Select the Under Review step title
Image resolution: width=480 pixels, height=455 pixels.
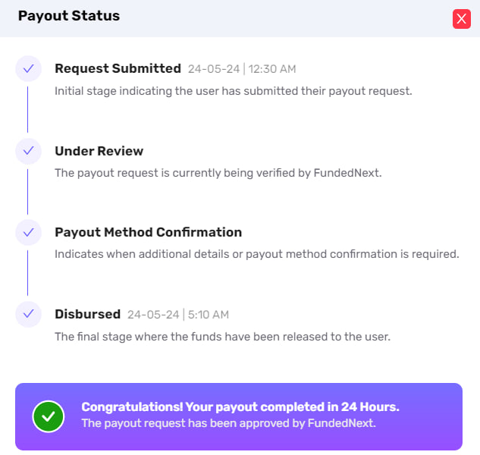click(x=99, y=150)
